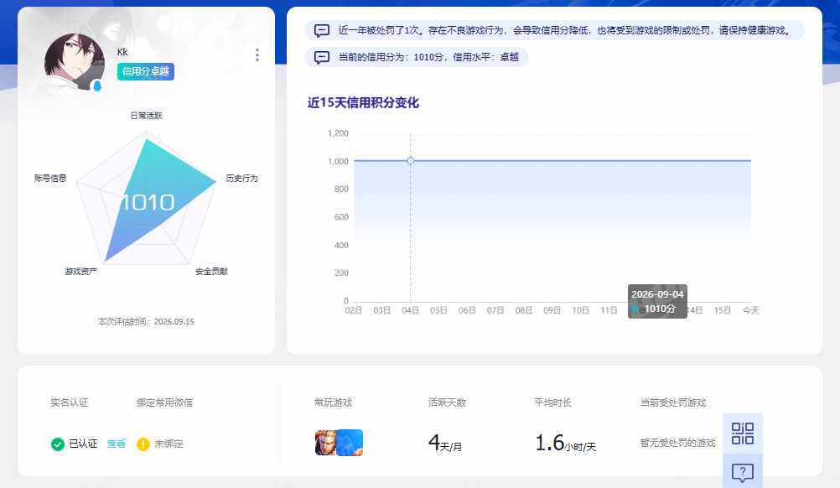
Task: Click the Kk profile avatar
Action: click(74, 61)
